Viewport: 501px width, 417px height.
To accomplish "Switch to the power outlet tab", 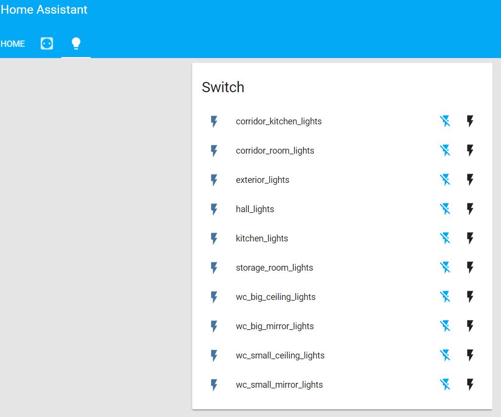I will coord(47,44).
